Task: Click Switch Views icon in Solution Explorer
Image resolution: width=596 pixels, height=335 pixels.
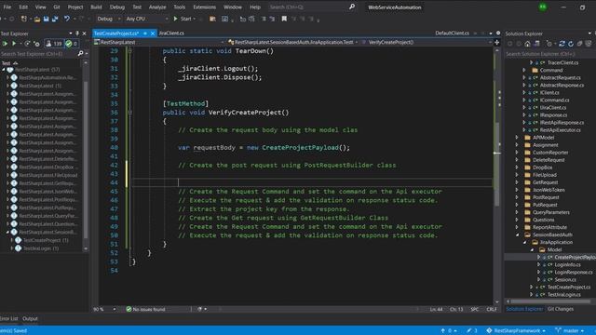Action: [x=536, y=44]
